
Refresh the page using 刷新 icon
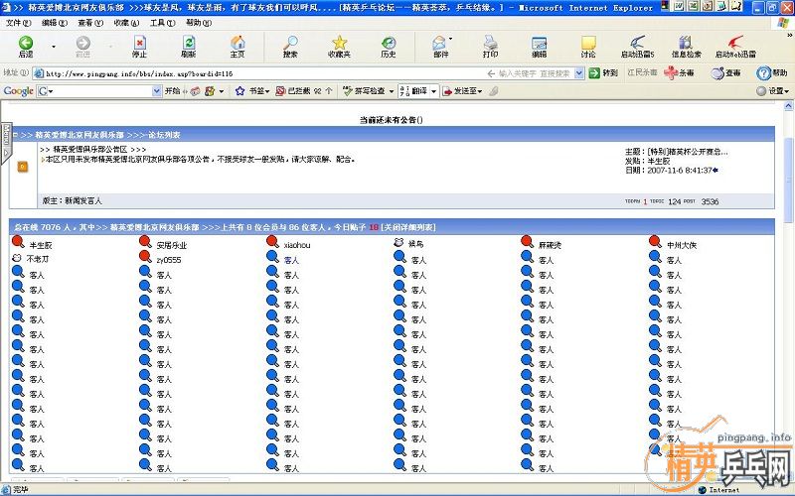pyautogui.click(x=189, y=47)
